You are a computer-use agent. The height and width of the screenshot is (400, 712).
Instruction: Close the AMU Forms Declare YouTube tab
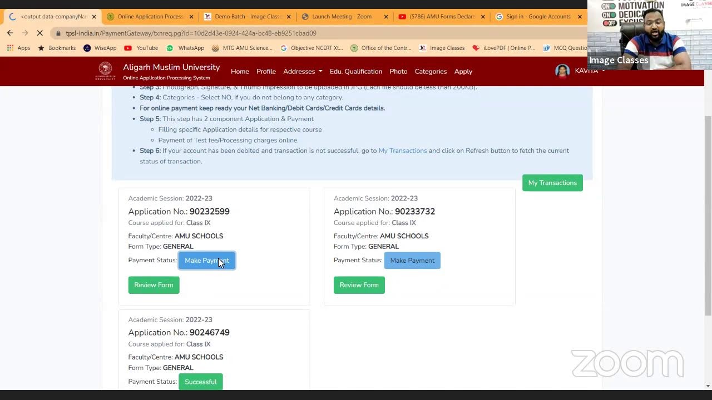[x=483, y=17]
